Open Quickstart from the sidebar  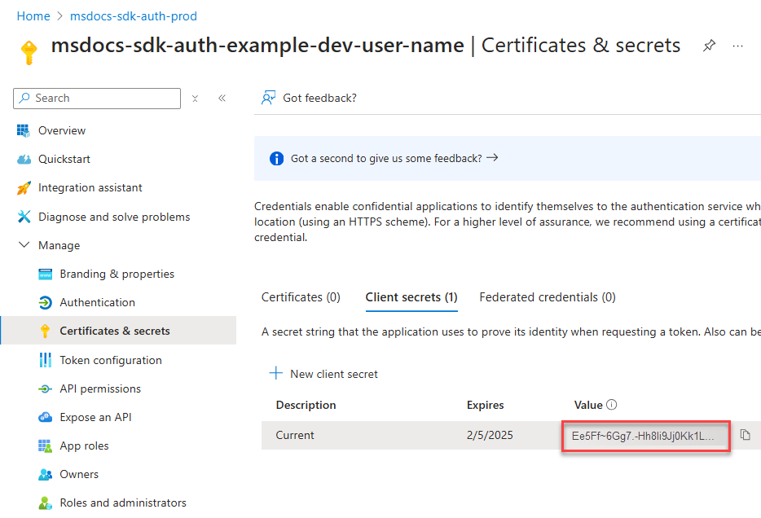[x=64, y=159]
